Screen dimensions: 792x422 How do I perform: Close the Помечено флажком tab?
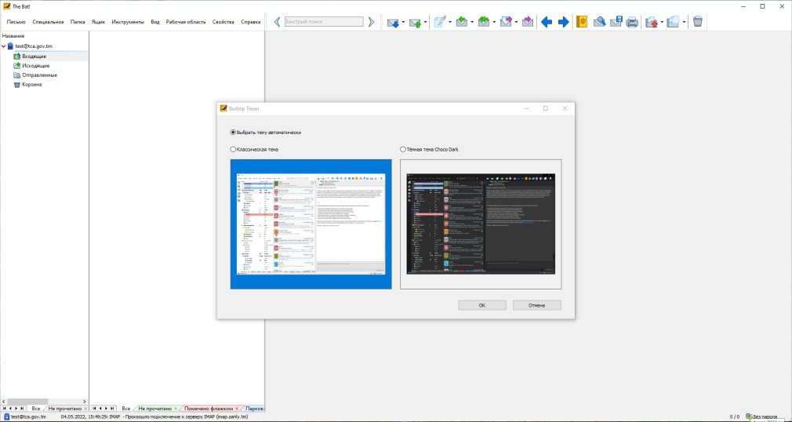237,409
